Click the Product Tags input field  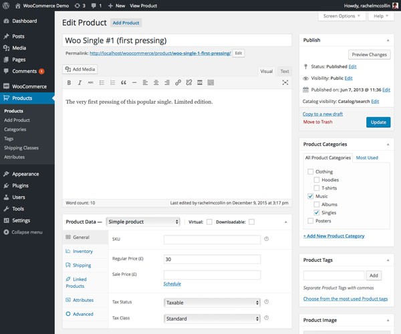point(333,275)
